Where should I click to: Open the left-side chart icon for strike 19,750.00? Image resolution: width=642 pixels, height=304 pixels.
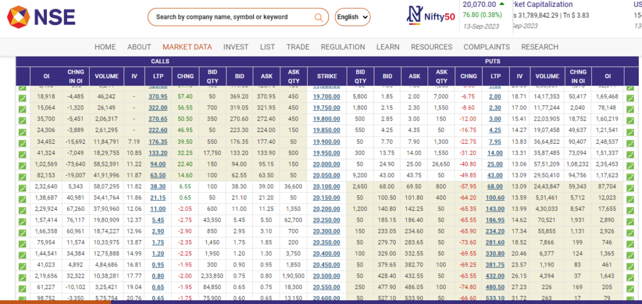point(23,109)
